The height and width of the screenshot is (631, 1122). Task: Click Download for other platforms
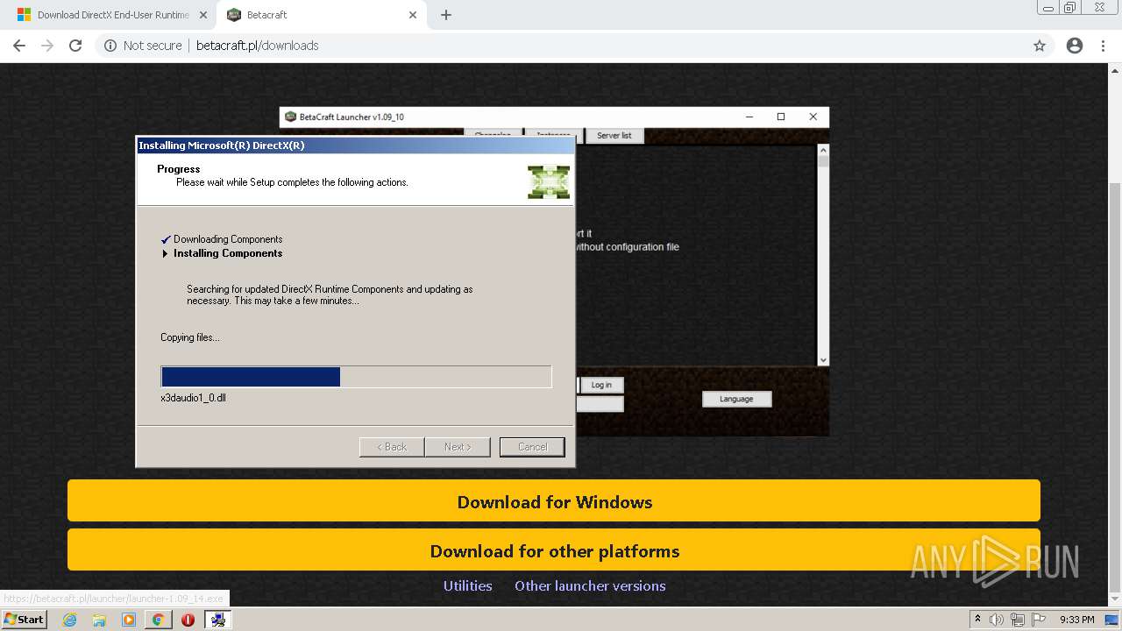point(554,550)
